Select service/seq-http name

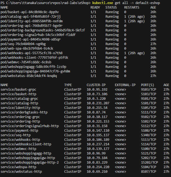16,135
